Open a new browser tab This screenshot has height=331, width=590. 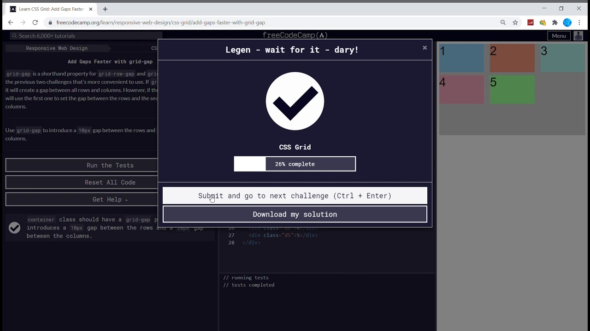pyautogui.click(x=105, y=9)
